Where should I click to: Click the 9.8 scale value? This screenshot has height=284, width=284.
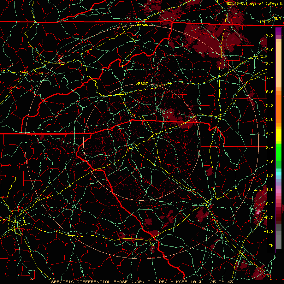pos(270,35)
